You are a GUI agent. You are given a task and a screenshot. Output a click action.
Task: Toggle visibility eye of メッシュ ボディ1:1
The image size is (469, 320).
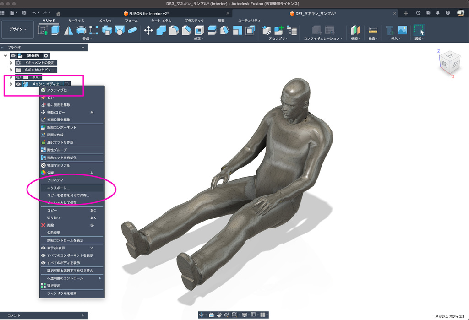18,84
